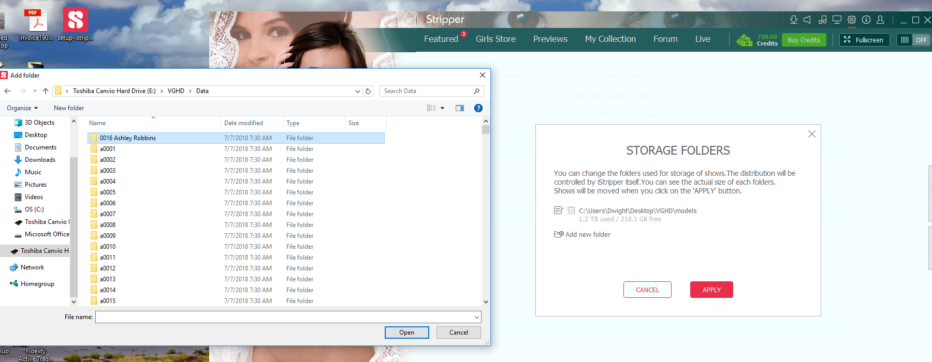Image resolution: width=932 pixels, height=362 pixels.
Task: Toggle the iStripper OFF switch
Action: coord(914,40)
